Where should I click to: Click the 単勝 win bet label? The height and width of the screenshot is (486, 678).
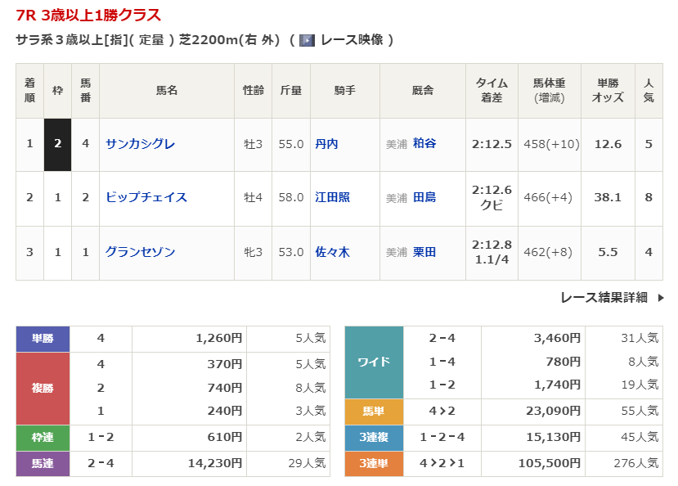click(x=43, y=338)
